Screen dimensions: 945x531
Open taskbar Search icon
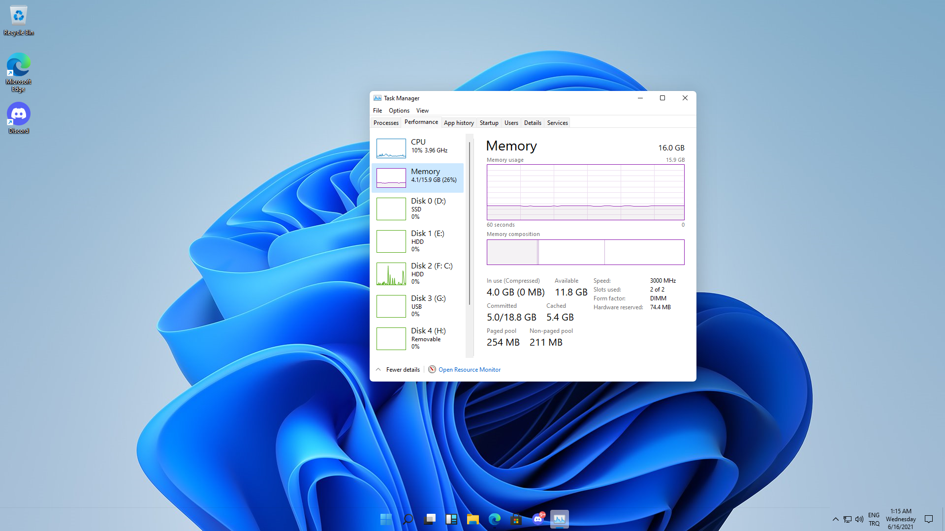click(408, 519)
